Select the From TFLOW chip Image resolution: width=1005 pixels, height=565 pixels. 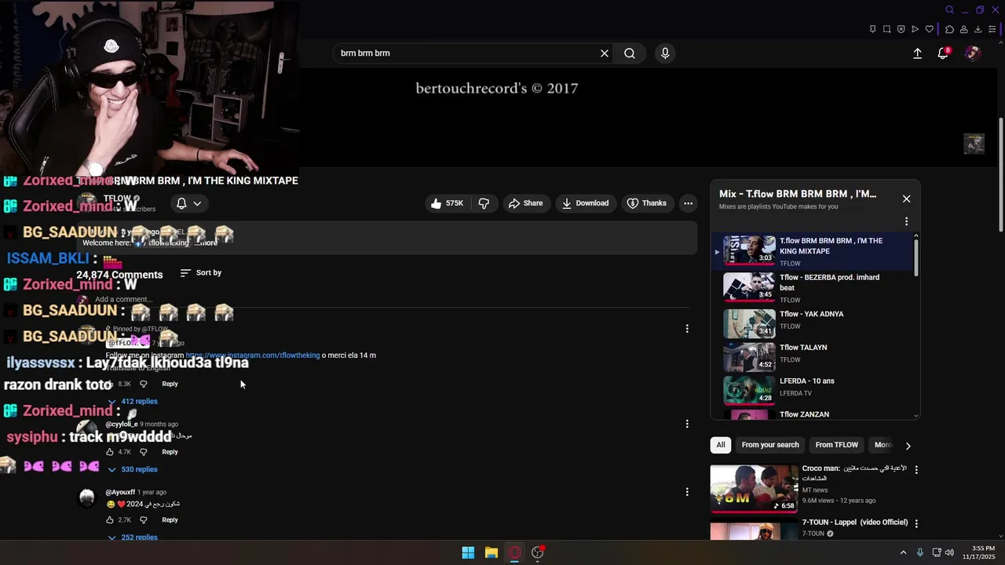(836, 445)
